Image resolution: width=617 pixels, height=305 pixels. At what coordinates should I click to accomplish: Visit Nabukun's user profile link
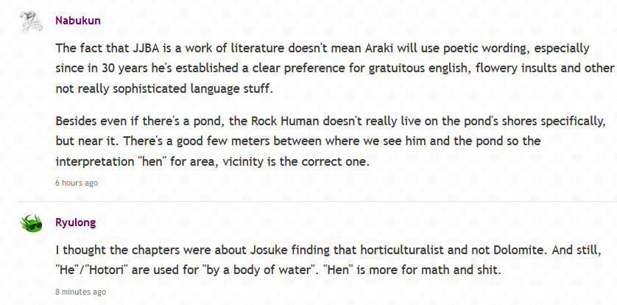[x=78, y=21]
